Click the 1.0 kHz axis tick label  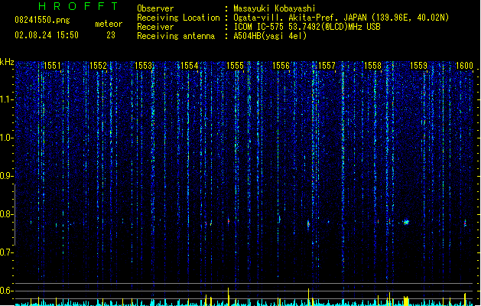click(7, 138)
